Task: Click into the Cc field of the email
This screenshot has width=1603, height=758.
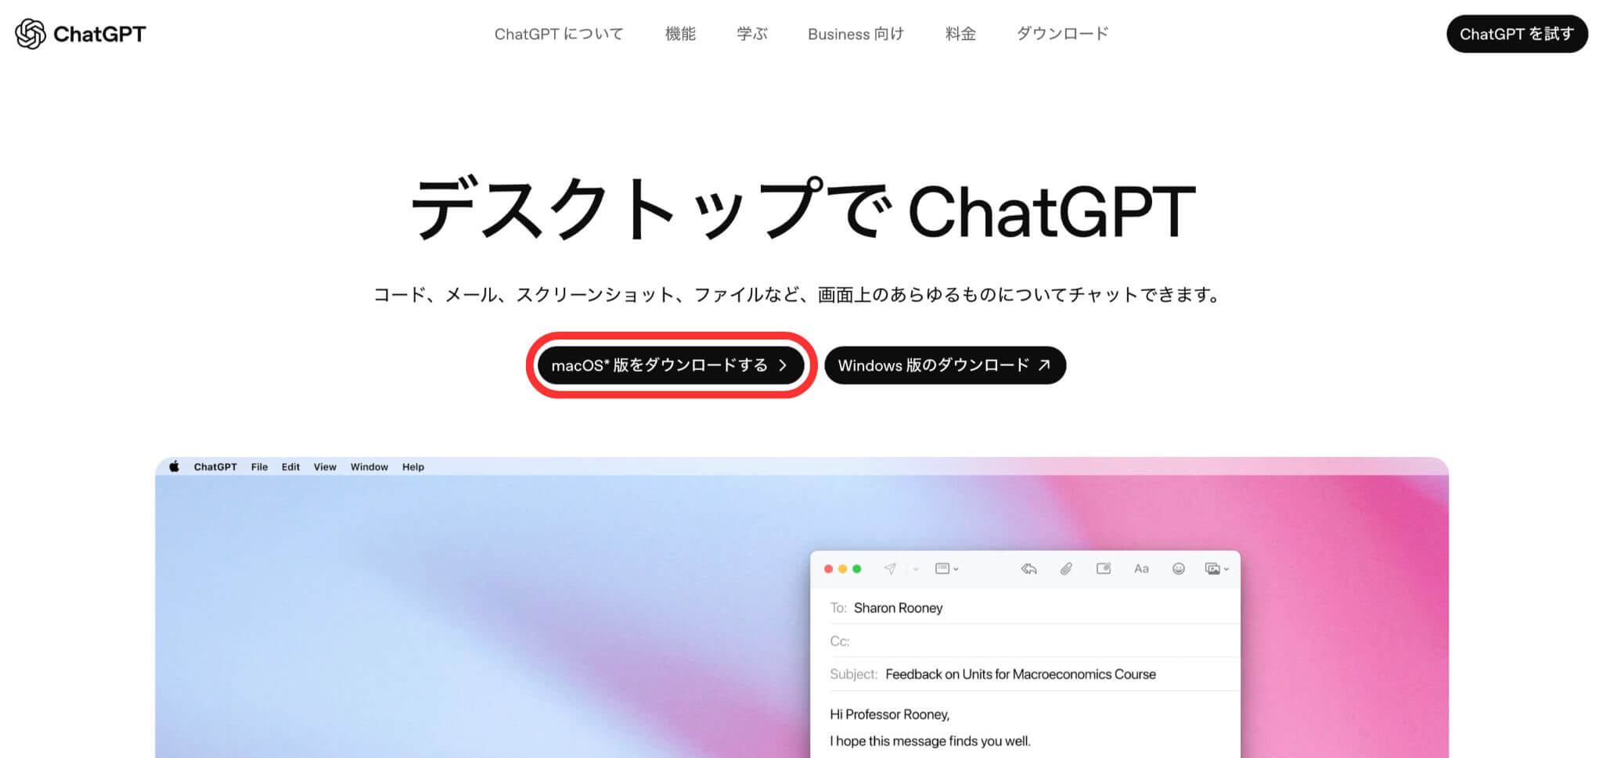Action: 1033,641
